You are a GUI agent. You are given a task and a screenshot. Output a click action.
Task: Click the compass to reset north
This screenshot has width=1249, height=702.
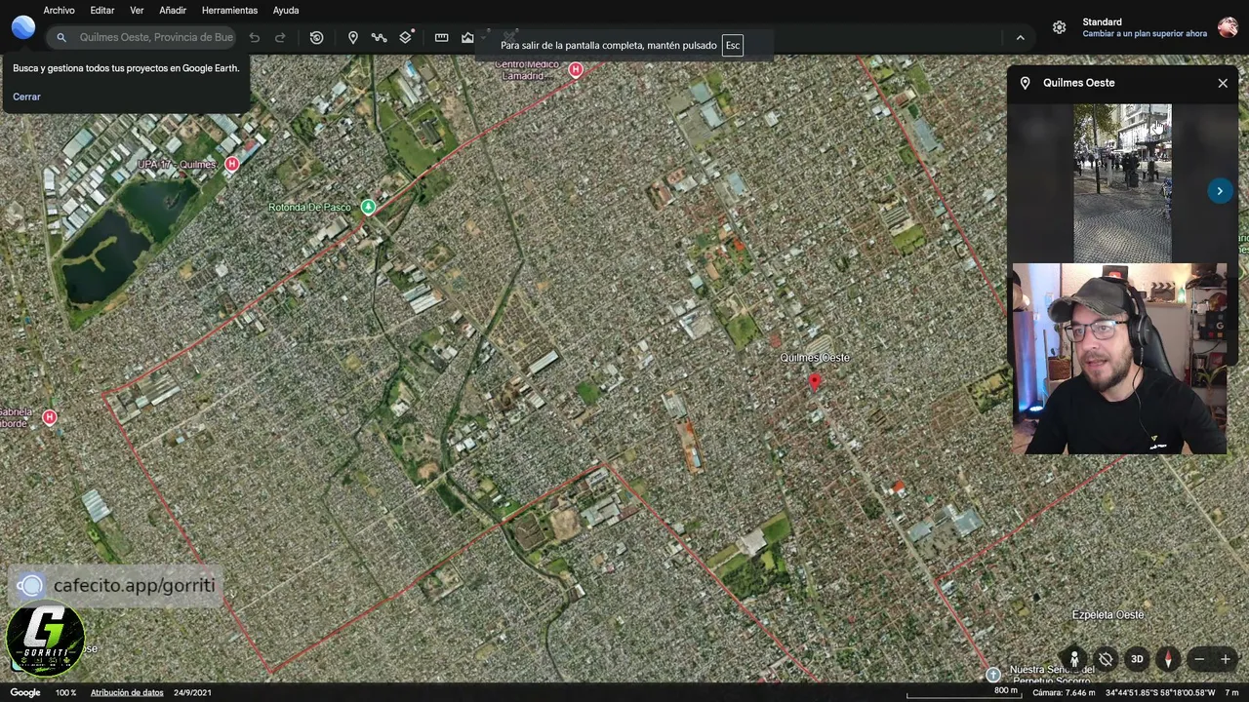click(1168, 659)
